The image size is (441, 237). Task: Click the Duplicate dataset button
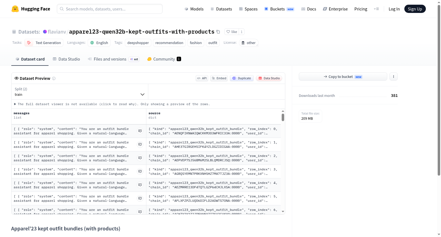click(x=242, y=78)
